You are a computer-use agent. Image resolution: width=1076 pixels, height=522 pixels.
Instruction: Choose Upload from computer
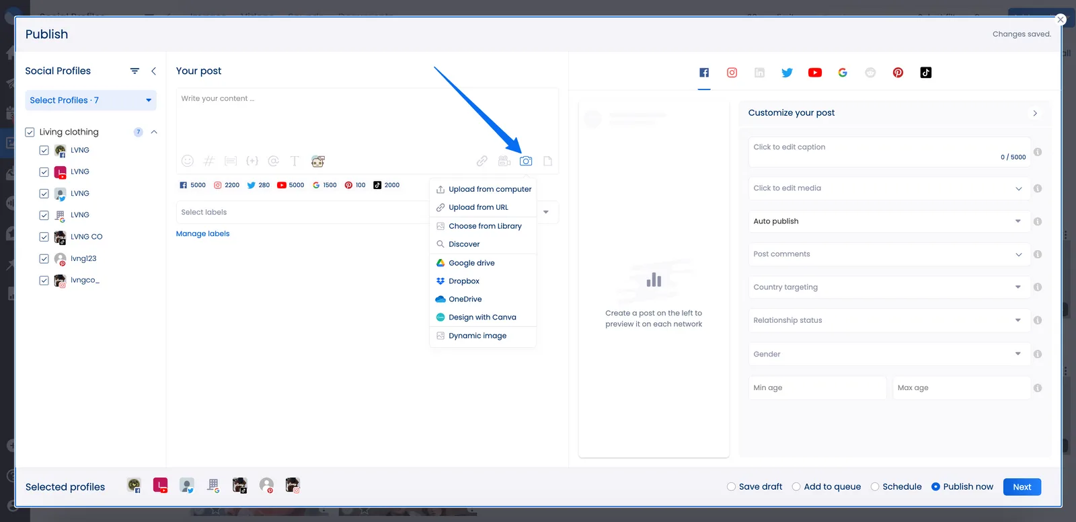coord(483,189)
